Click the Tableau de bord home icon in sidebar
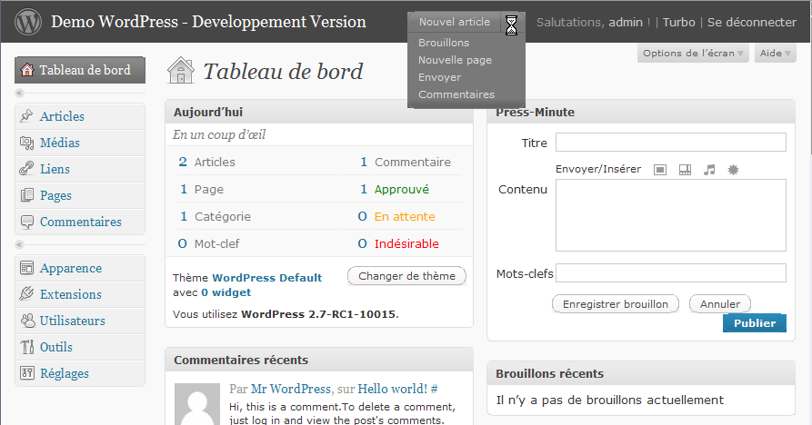The image size is (812, 425). click(x=27, y=70)
